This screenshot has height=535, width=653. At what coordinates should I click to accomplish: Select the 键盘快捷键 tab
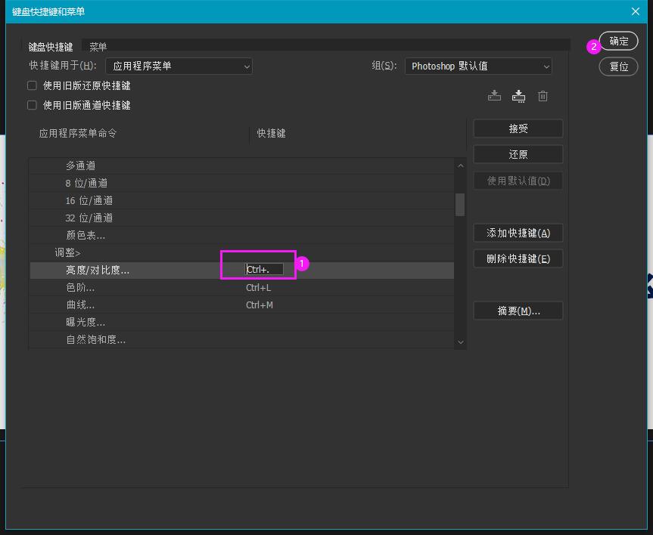(x=51, y=47)
